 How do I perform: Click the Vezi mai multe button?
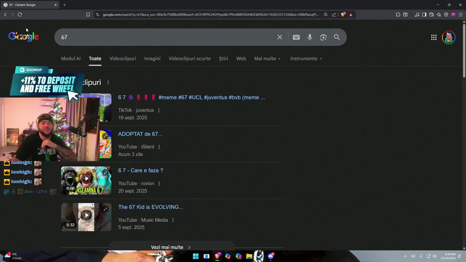pyautogui.click(x=171, y=247)
